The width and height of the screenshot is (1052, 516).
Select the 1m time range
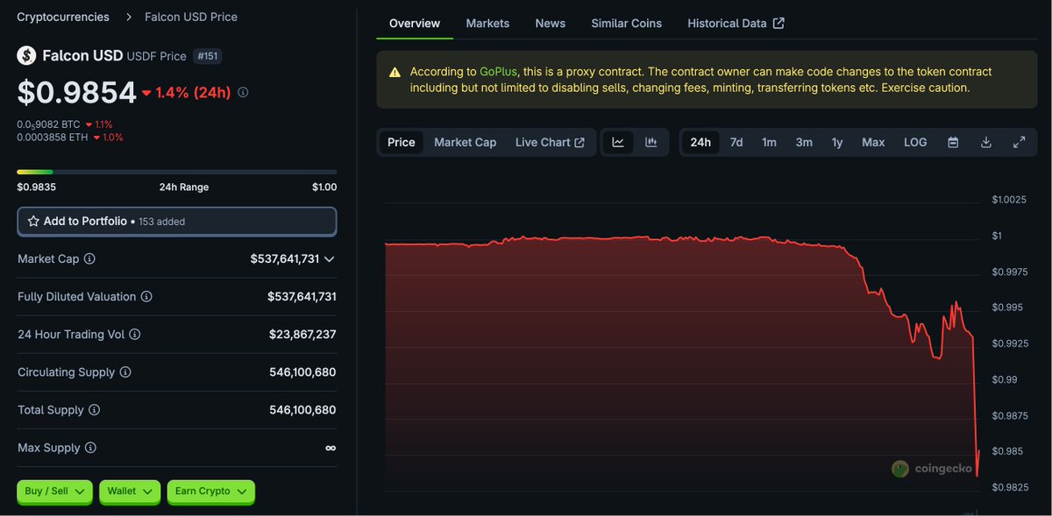coord(769,142)
